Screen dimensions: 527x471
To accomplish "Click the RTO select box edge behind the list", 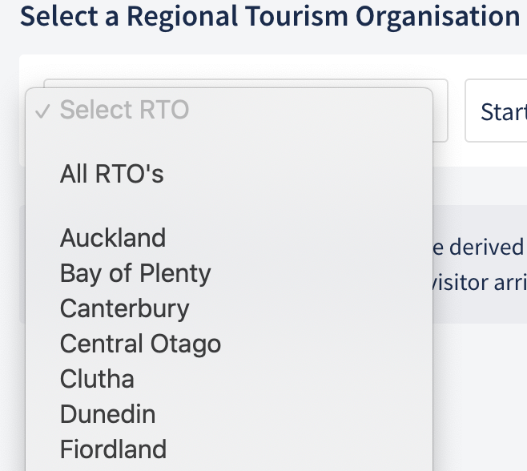I will coord(441,111).
